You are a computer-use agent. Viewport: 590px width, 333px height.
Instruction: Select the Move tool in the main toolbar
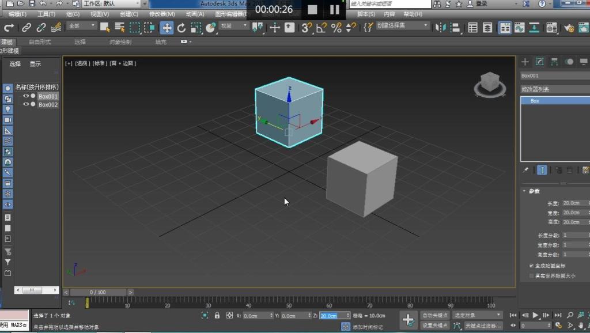point(167,27)
